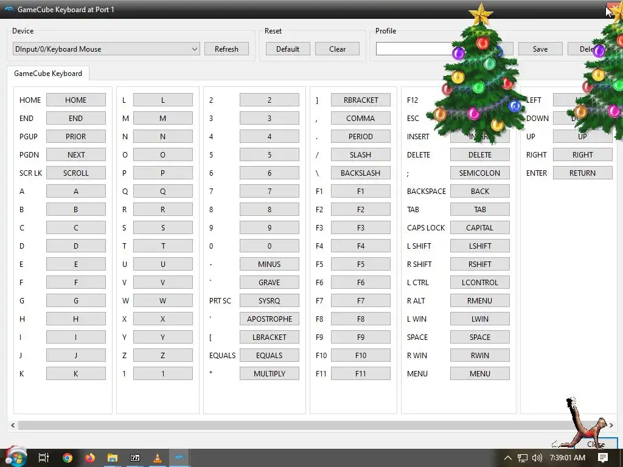Click the RWIN mapping button
Screen dimensions: 623x467
[480, 355]
